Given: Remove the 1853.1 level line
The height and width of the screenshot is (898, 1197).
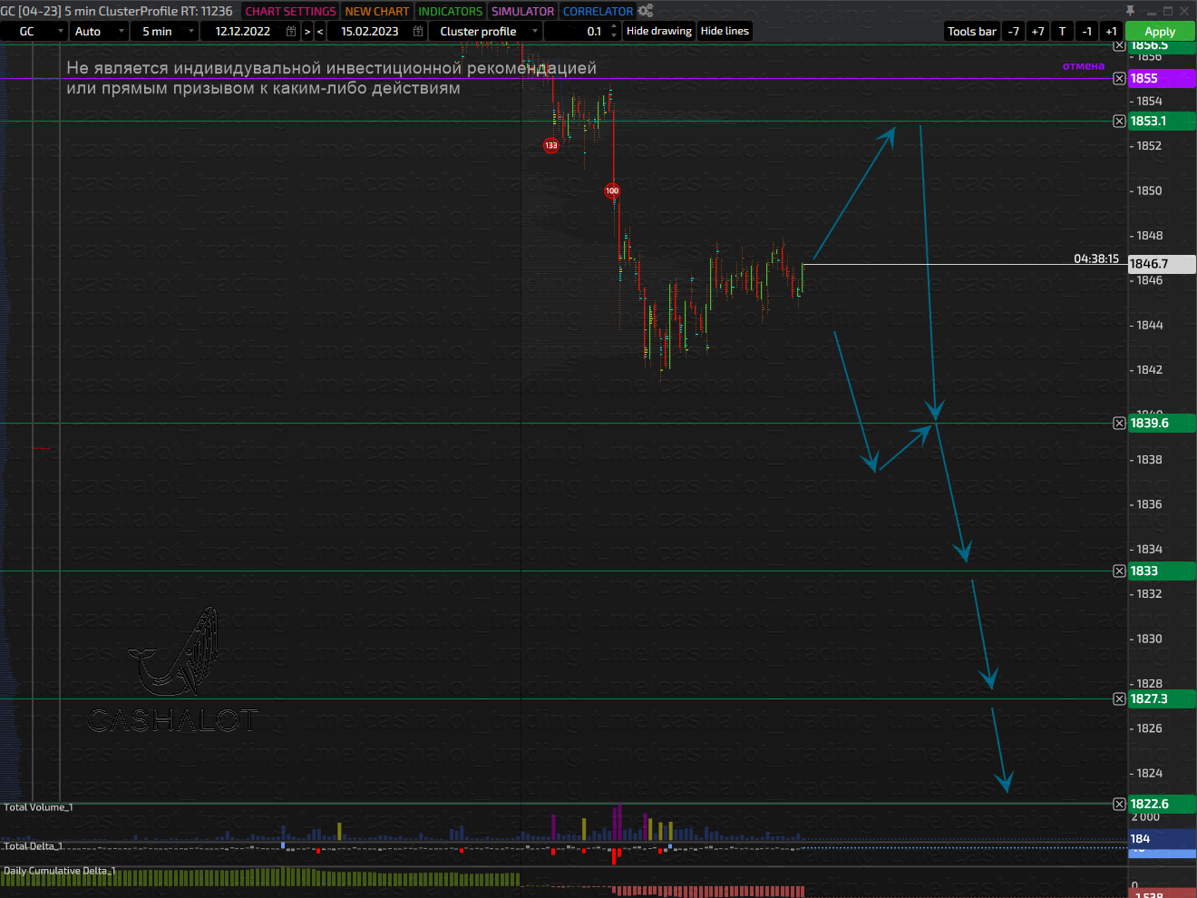Looking at the screenshot, I should coord(1119,122).
